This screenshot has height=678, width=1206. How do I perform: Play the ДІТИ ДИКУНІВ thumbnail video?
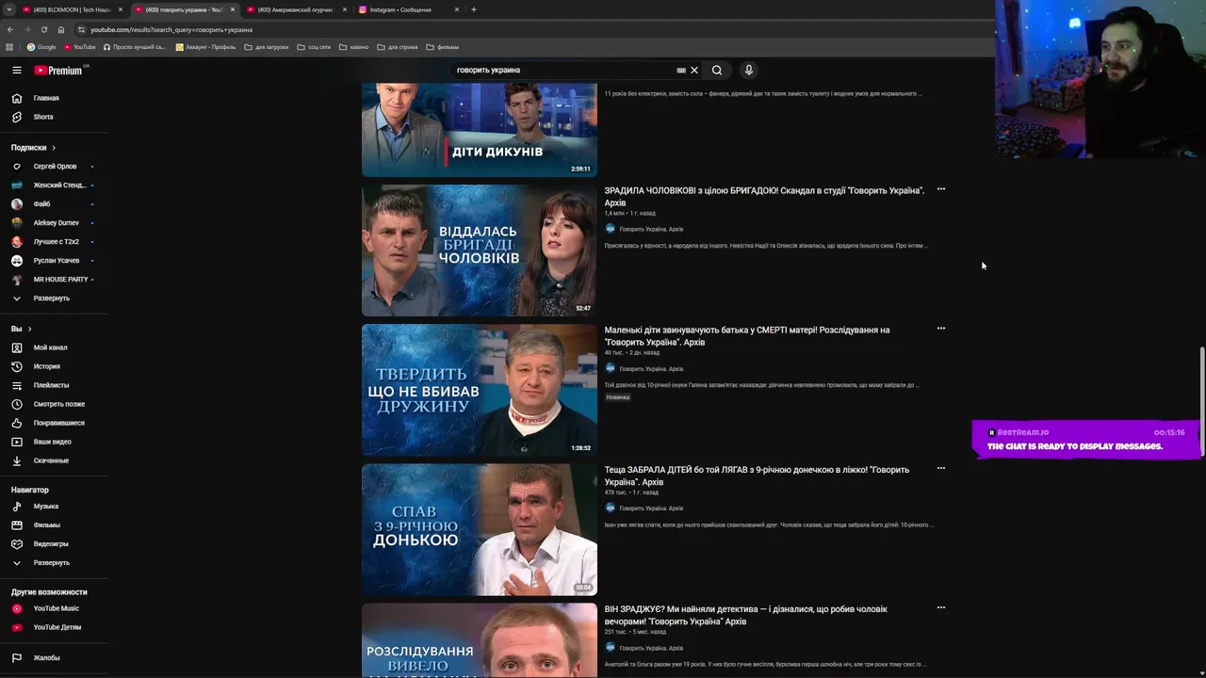pyautogui.click(x=480, y=130)
